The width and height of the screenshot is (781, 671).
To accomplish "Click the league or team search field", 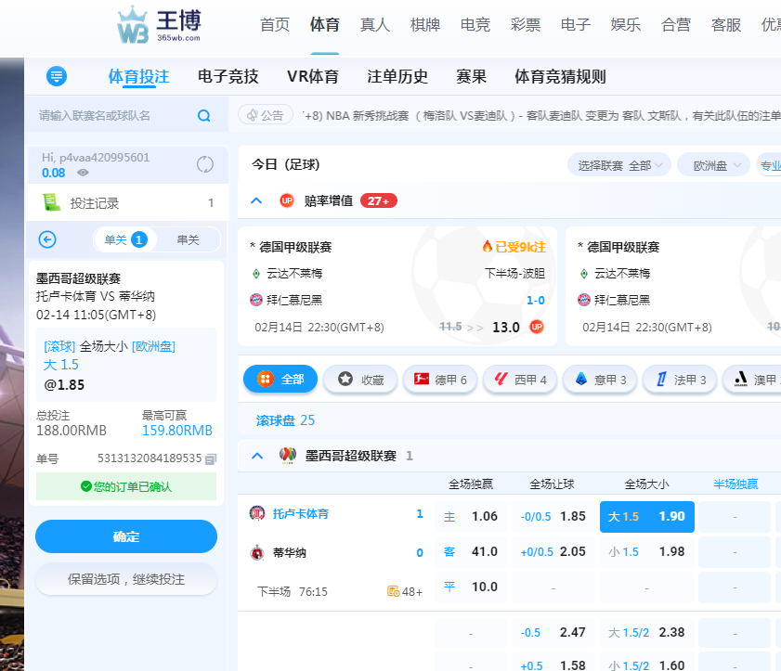I will tap(111, 116).
